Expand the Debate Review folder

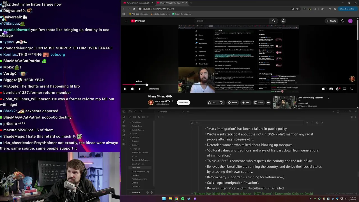tap(137, 130)
